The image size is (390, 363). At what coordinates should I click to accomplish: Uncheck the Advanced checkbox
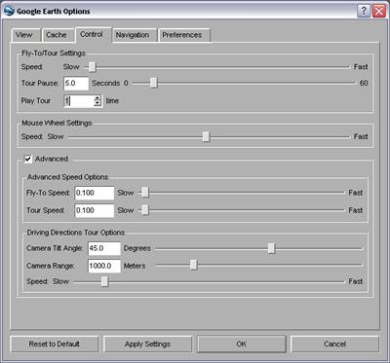point(28,159)
